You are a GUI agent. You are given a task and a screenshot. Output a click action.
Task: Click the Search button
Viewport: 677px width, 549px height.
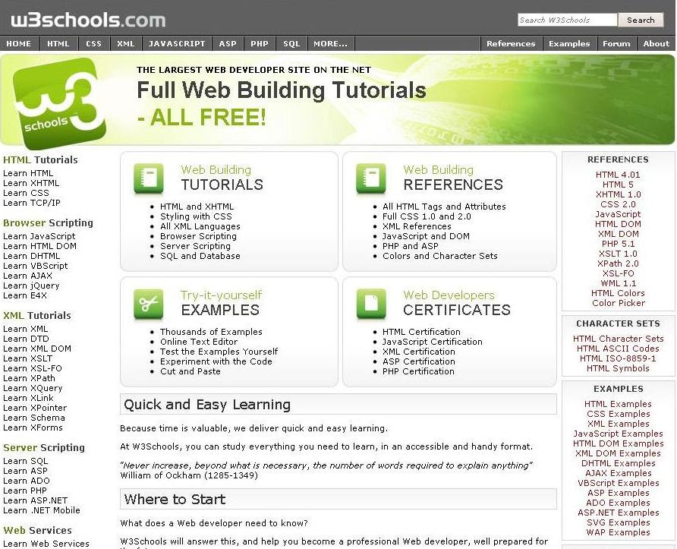(641, 20)
